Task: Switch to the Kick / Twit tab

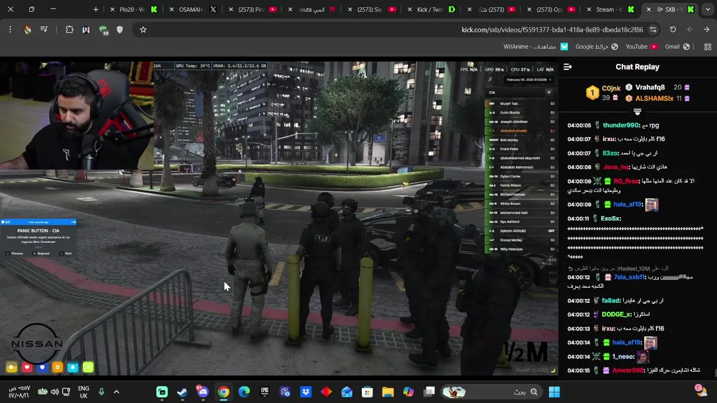Action: tap(430, 10)
